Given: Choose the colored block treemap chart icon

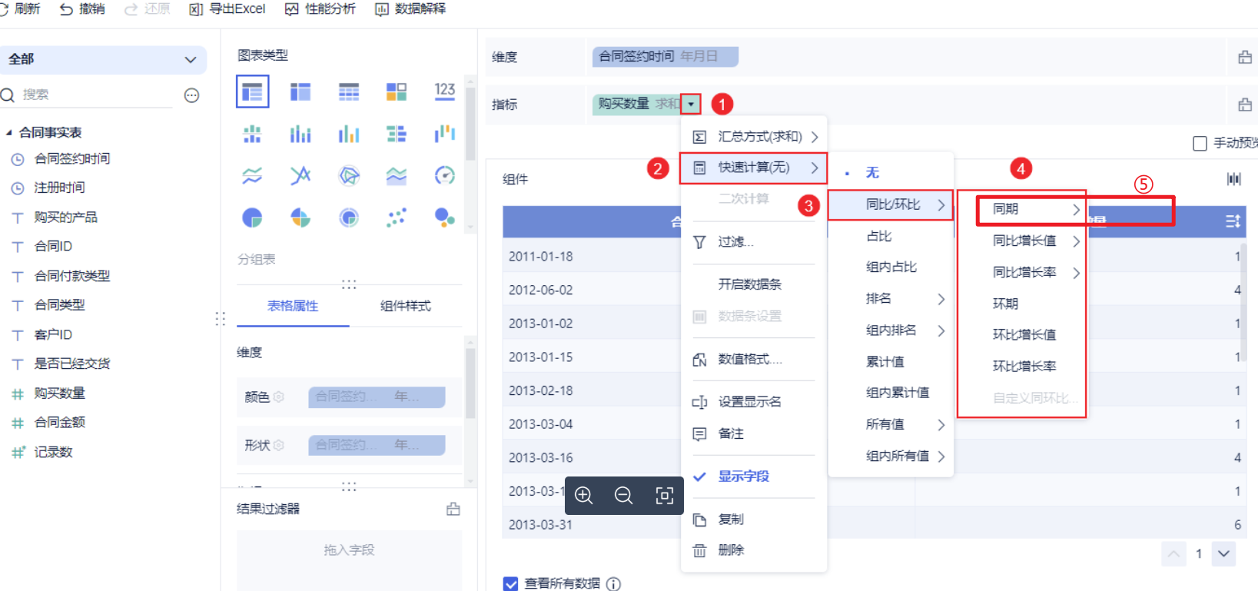Looking at the screenshot, I should 397,92.
